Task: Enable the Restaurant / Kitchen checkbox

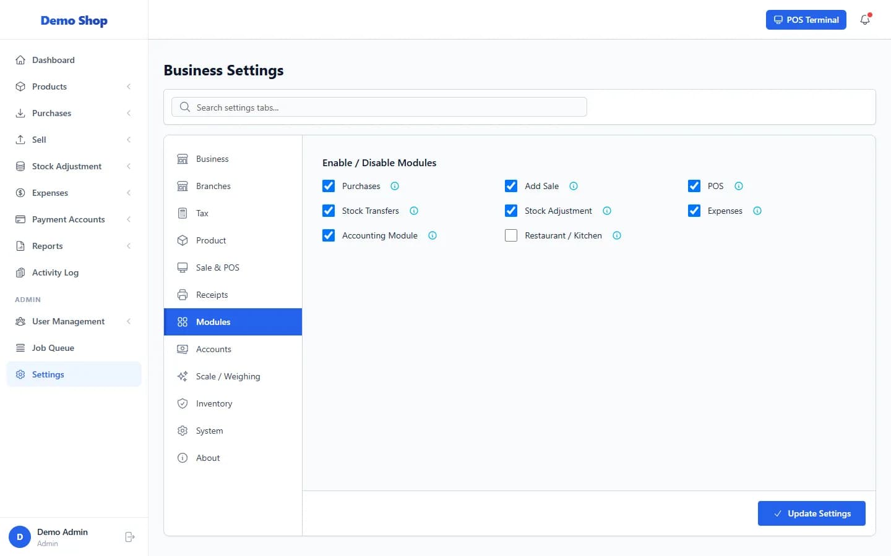Action: click(x=511, y=235)
